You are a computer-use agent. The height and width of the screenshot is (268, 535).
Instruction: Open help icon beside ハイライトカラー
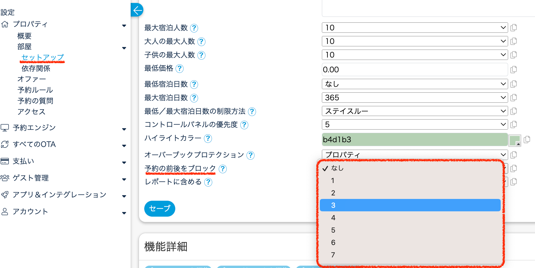point(208,138)
